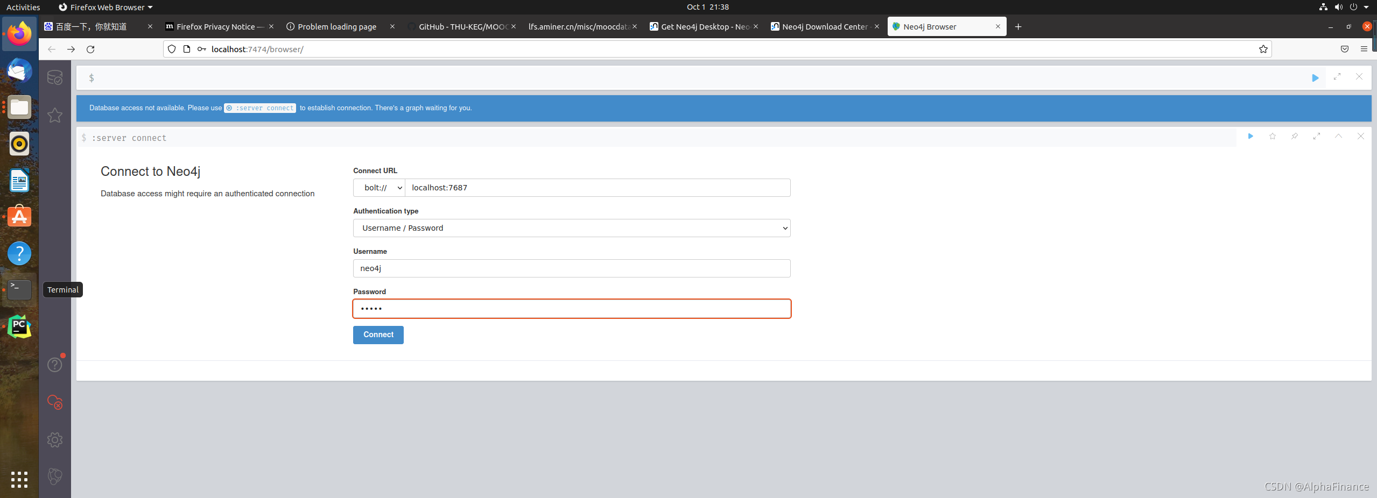The height and width of the screenshot is (498, 1377).
Task: Open the tracking protection shield icon
Action: [172, 49]
